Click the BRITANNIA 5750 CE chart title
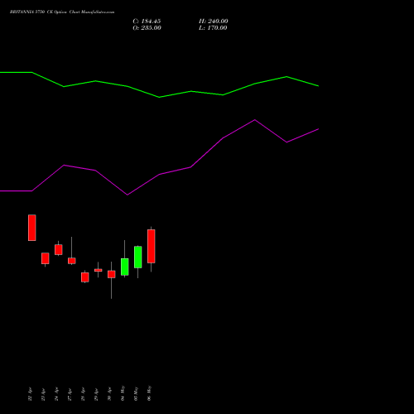This screenshot has height=414, width=414. pos(62,12)
